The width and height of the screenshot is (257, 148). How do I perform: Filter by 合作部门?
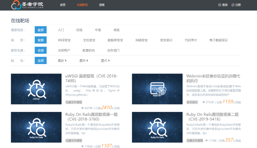point(113,50)
